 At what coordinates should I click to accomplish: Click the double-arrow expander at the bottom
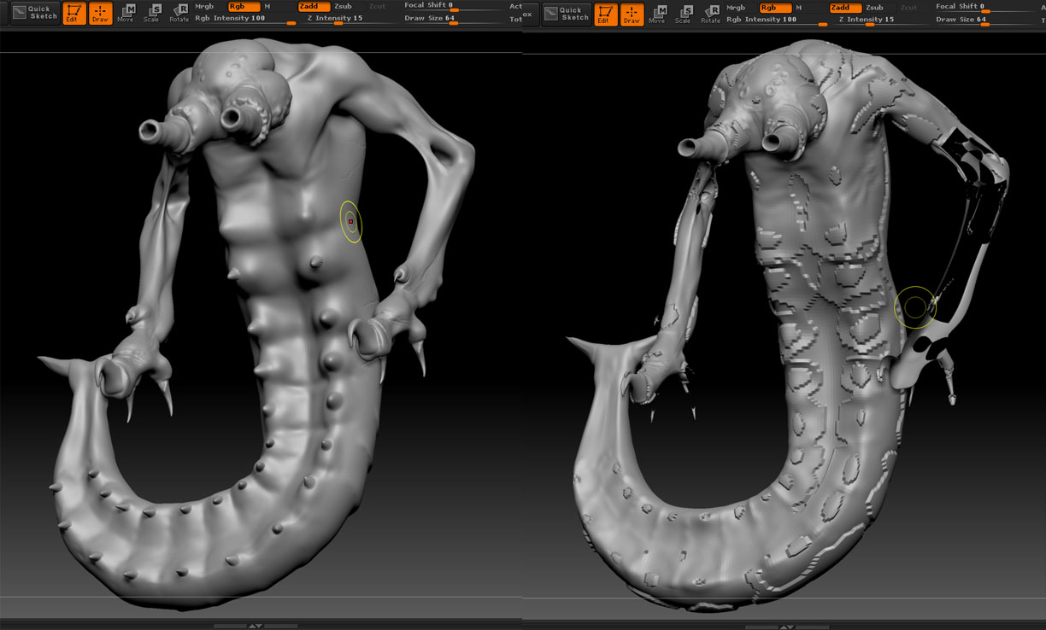[x=255, y=624]
